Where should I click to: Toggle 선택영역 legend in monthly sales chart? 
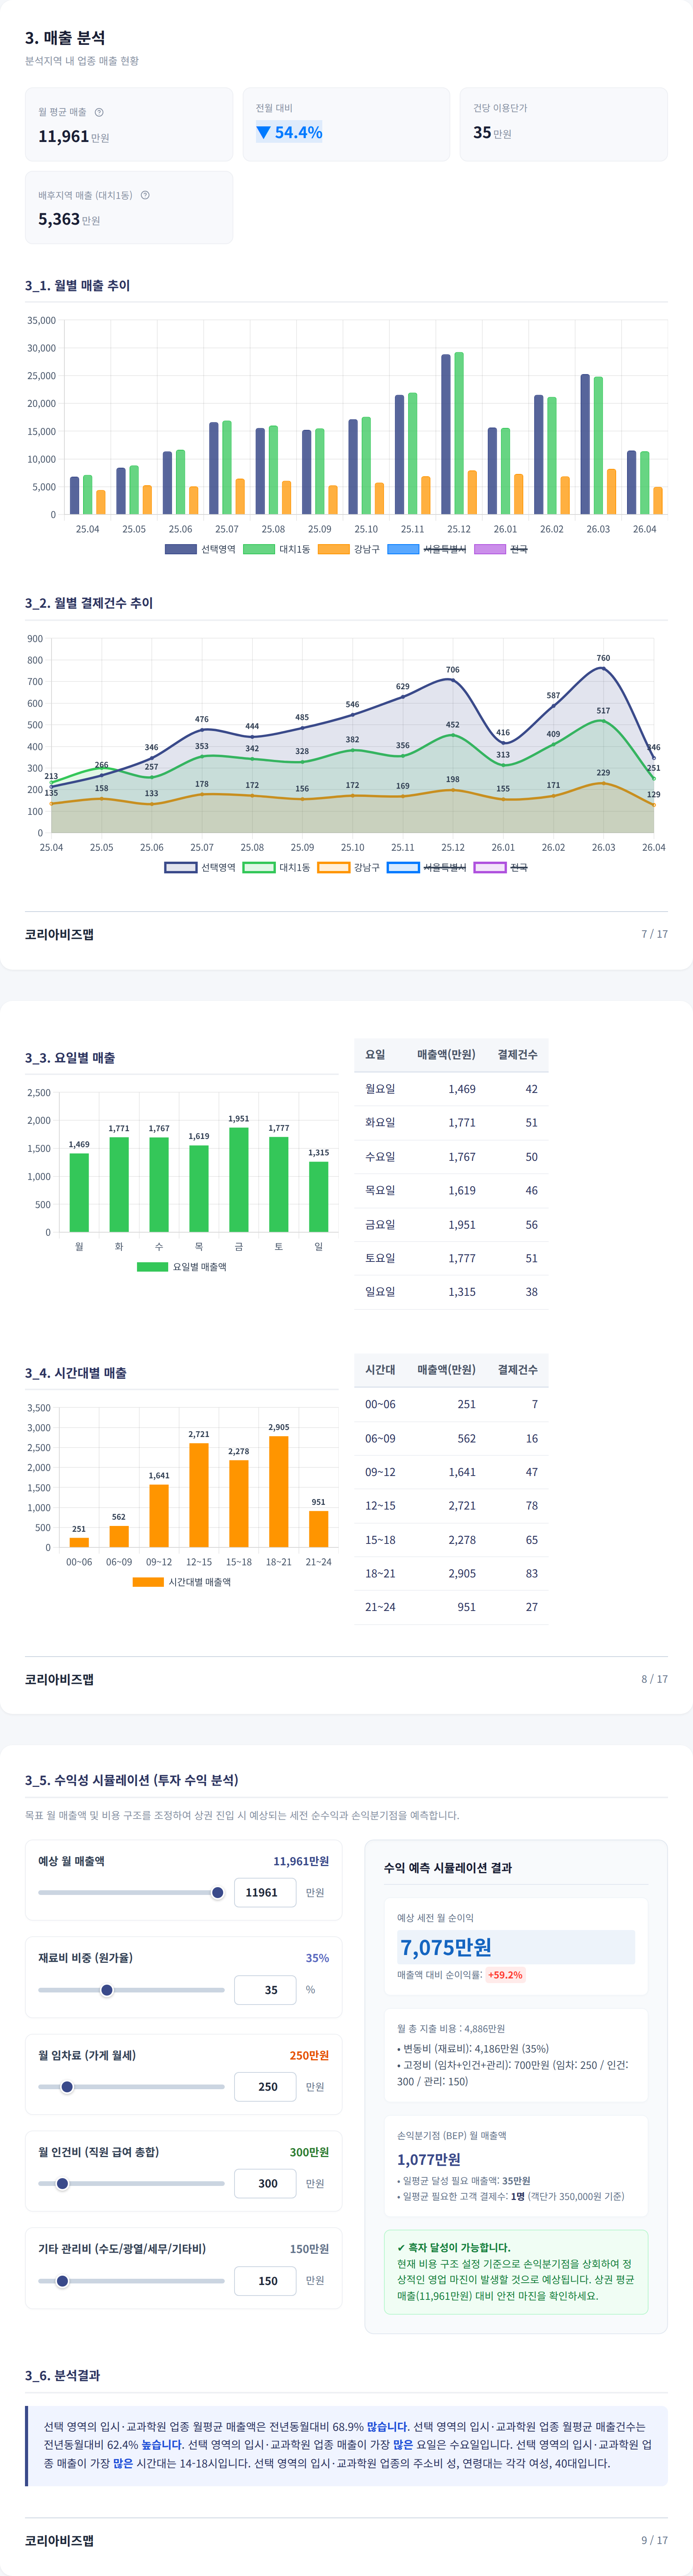pyautogui.click(x=200, y=549)
